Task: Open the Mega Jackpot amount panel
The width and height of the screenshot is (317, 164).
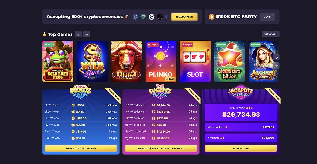Action: click(x=241, y=112)
